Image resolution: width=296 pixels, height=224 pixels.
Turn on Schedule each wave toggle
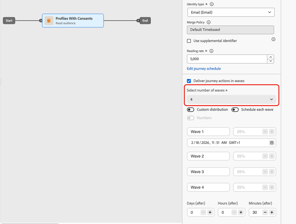click(x=235, y=110)
